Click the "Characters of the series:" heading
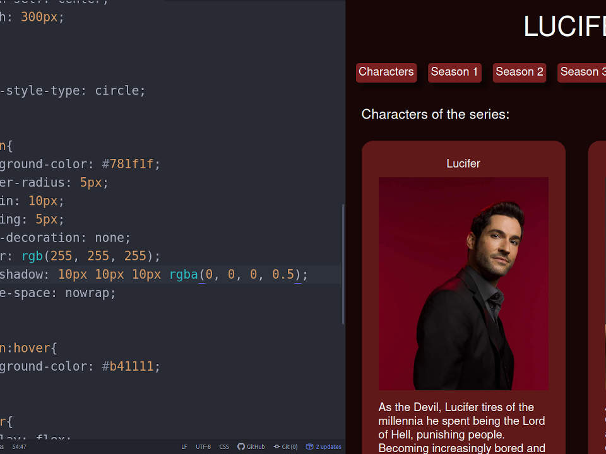This screenshot has height=454, width=606. [436, 114]
